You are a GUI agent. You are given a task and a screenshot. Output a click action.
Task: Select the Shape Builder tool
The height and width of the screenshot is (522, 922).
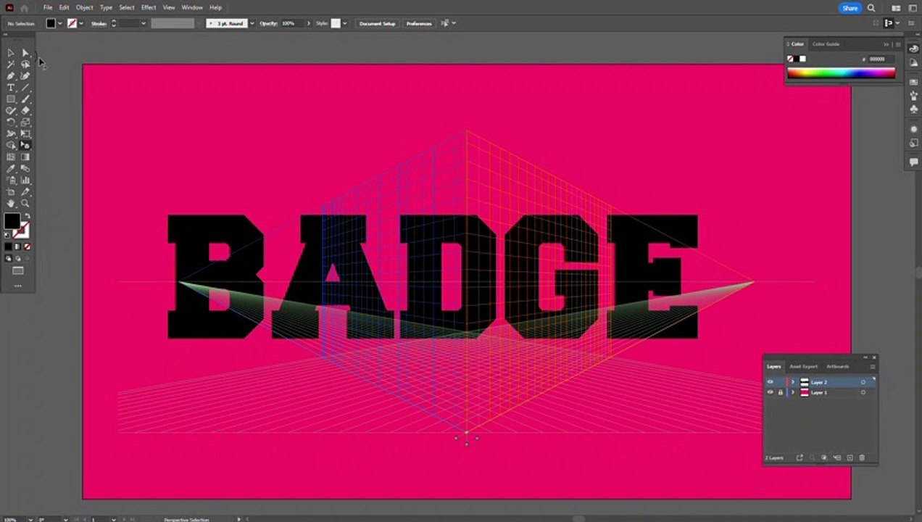pyautogui.click(x=11, y=146)
